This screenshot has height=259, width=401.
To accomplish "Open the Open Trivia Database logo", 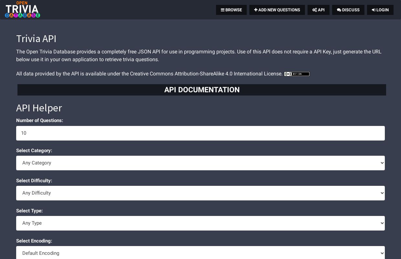I will (22, 9).
